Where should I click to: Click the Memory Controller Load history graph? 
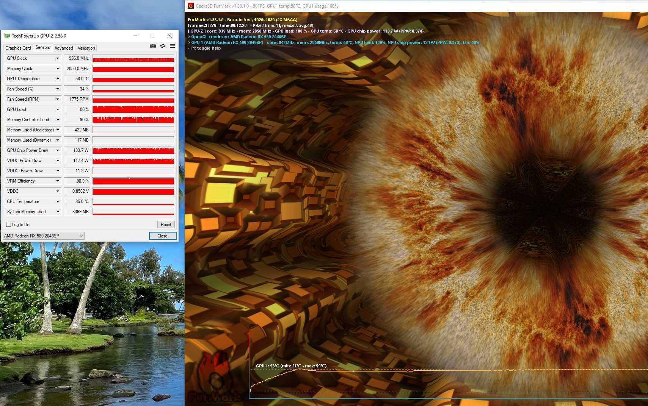(133, 120)
